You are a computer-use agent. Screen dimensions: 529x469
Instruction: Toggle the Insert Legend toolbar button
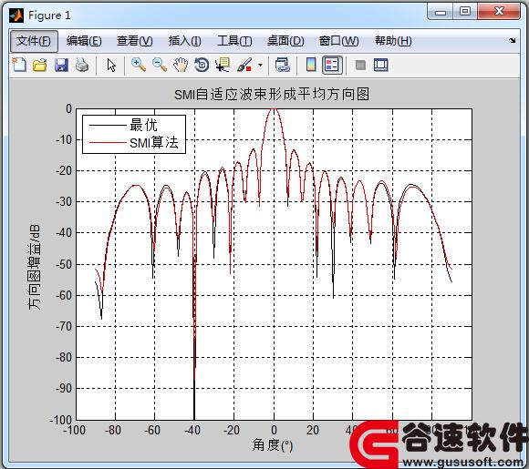point(332,65)
